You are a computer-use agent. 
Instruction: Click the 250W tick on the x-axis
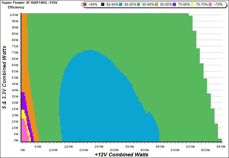click(x=99, y=146)
